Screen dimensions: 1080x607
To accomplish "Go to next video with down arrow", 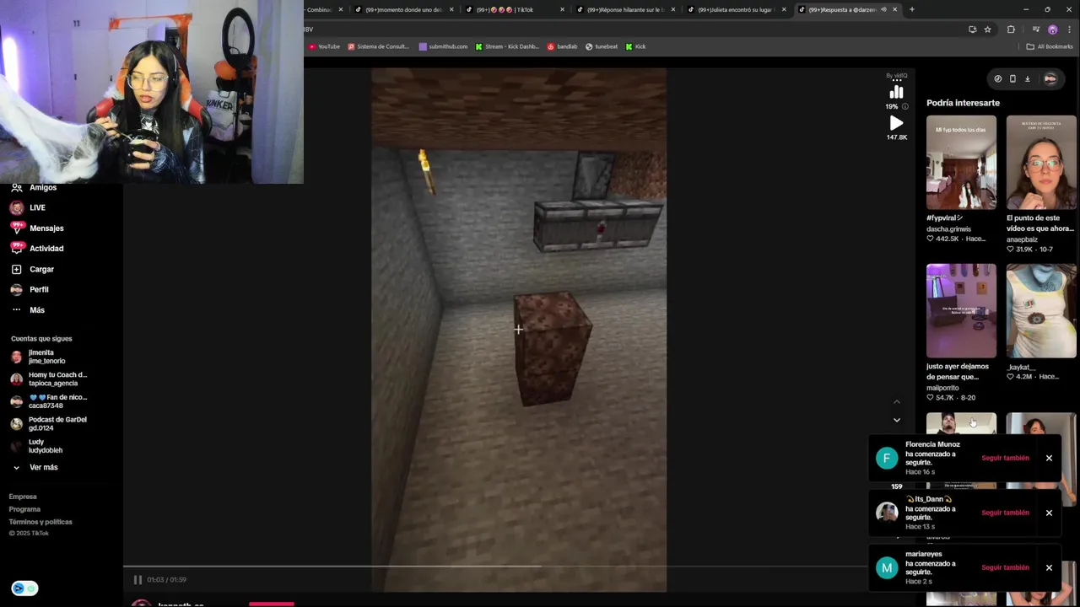I will pyautogui.click(x=897, y=420).
